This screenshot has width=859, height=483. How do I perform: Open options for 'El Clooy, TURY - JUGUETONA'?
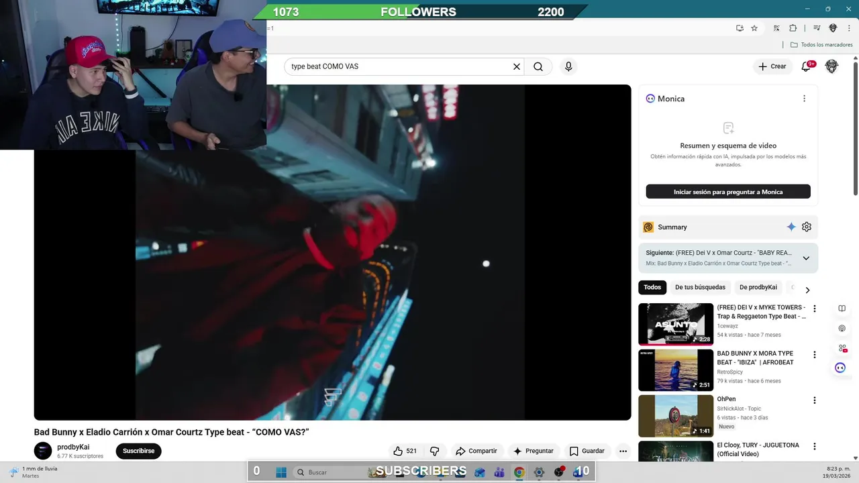[815, 446]
